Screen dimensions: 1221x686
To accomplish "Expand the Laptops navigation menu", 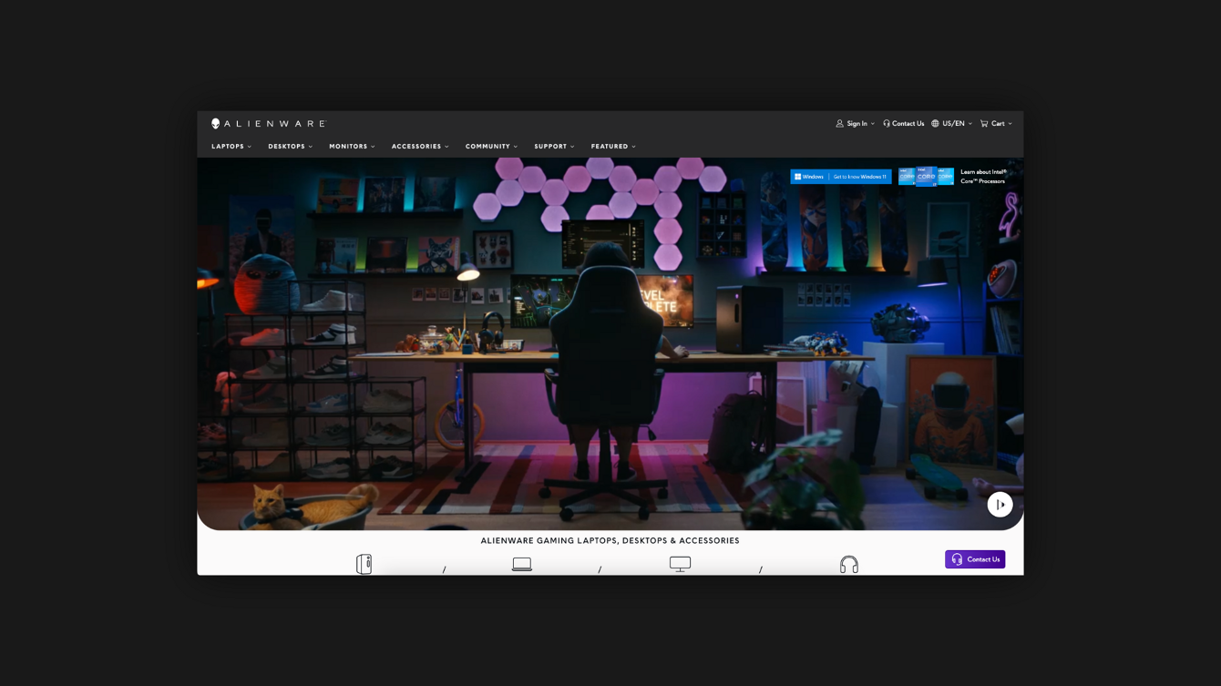I will (x=231, y=147).
